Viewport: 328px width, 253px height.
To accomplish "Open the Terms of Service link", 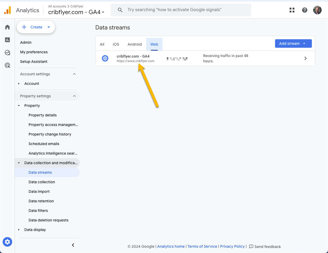I will [202, 246].
